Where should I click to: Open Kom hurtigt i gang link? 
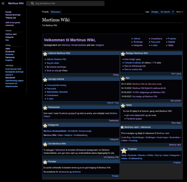[133, 59]
